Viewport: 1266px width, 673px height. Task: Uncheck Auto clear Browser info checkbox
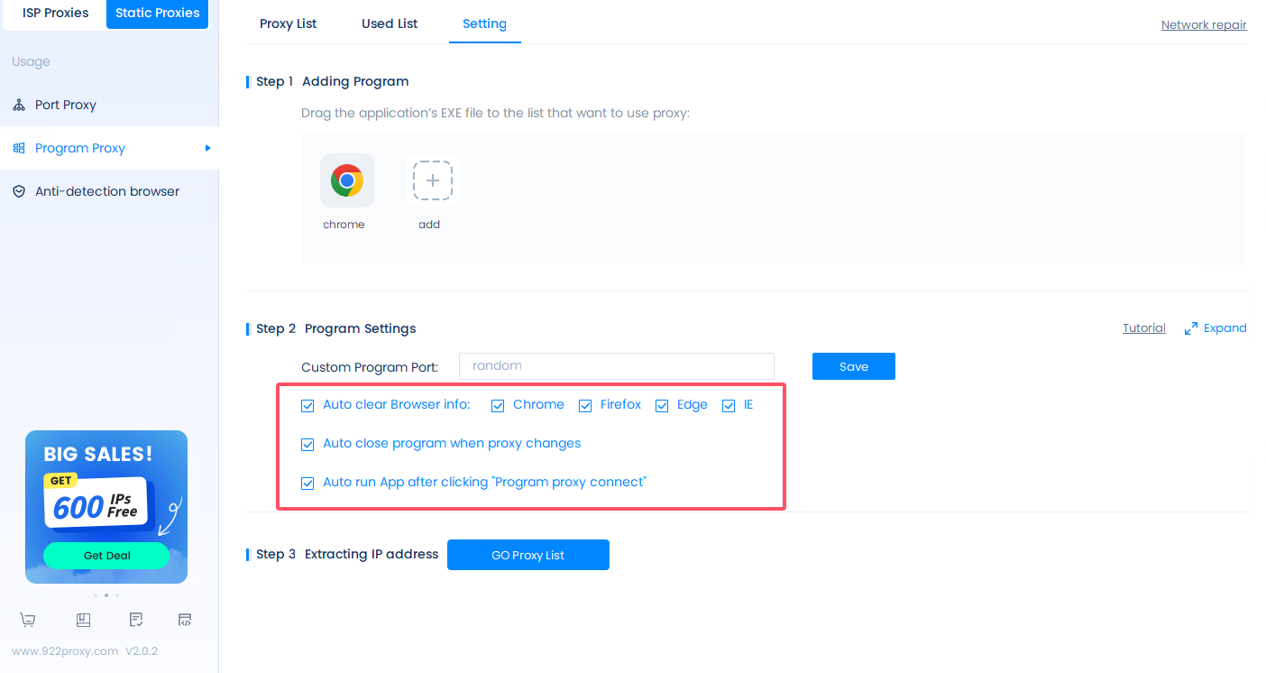[x=307, y=406]
